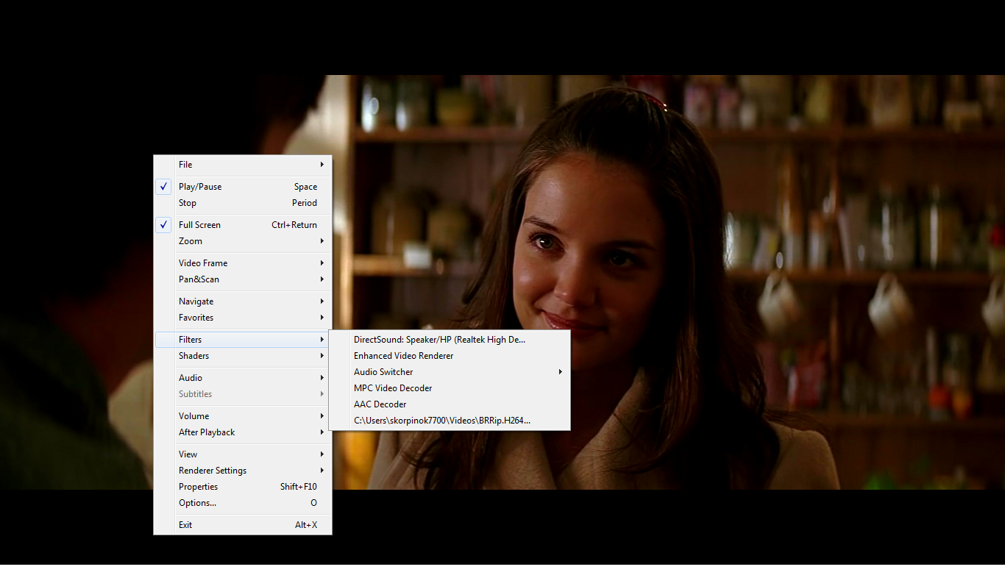Select the Filters menu entry
The height and width of the screenshot is (575, 1005).
click(x=243, y=340)
